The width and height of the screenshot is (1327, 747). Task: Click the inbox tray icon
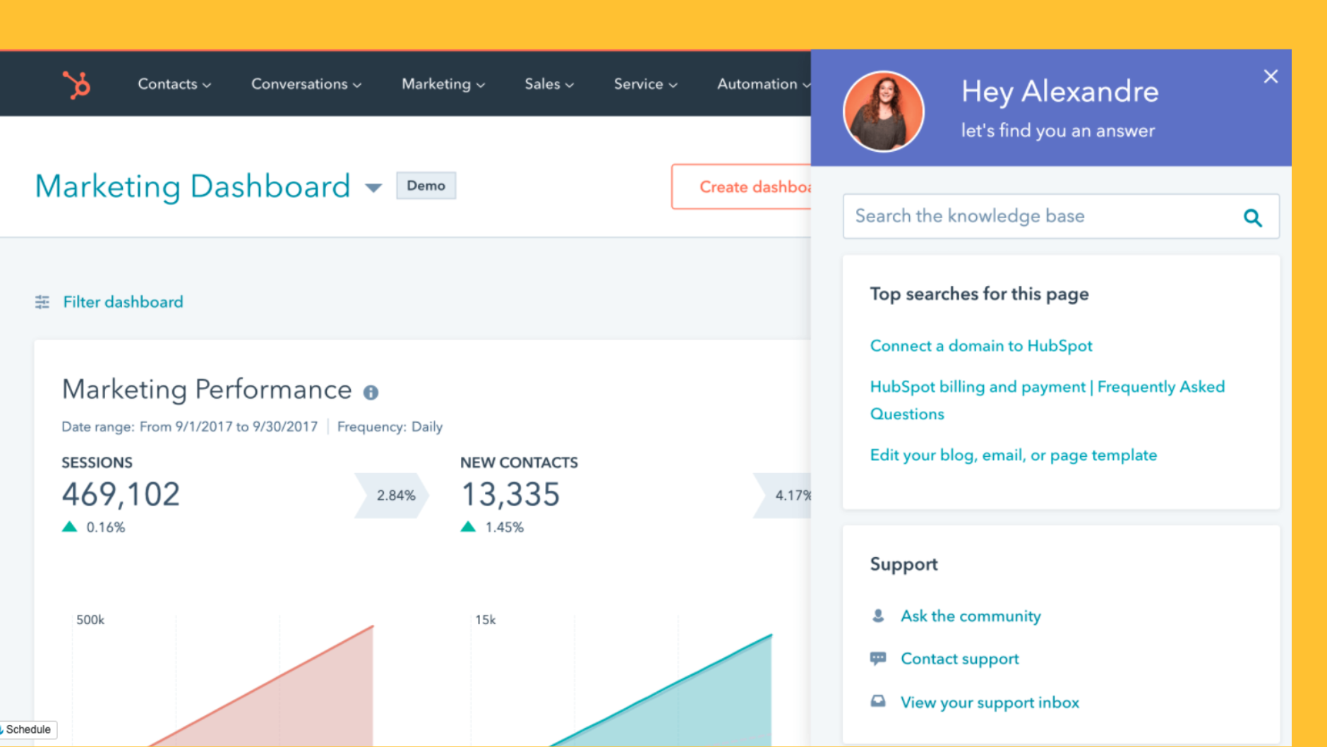click(878, 701)
